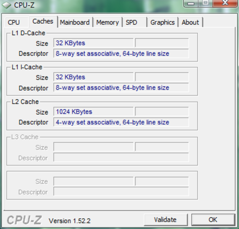239x229 pixels.
Task: Click the L1 D-Cache size field
Action: coord(94,43)
